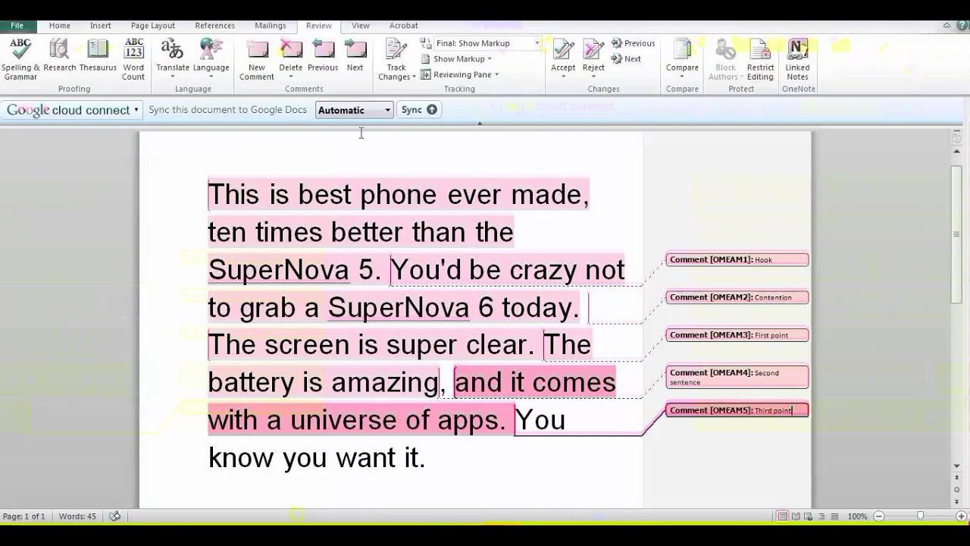Expand the Accept dropdown arrow
This screenshot has width=970, height=546.
coord(563,77)
